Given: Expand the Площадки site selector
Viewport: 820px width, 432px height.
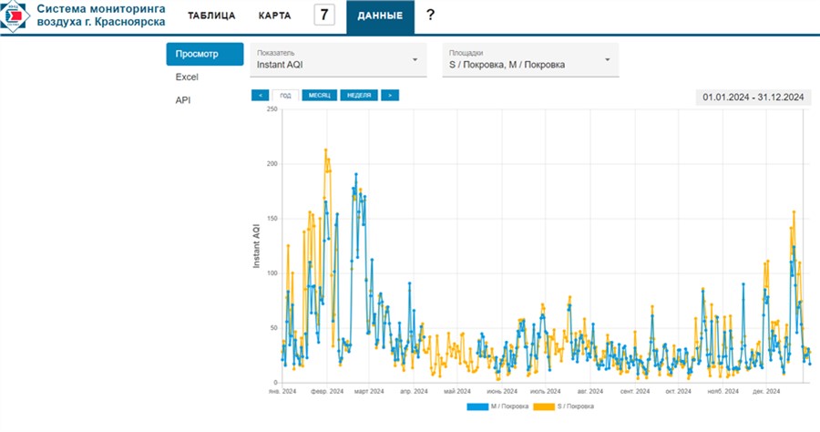Looking at the screenshot, I should [x=608, y=60].
